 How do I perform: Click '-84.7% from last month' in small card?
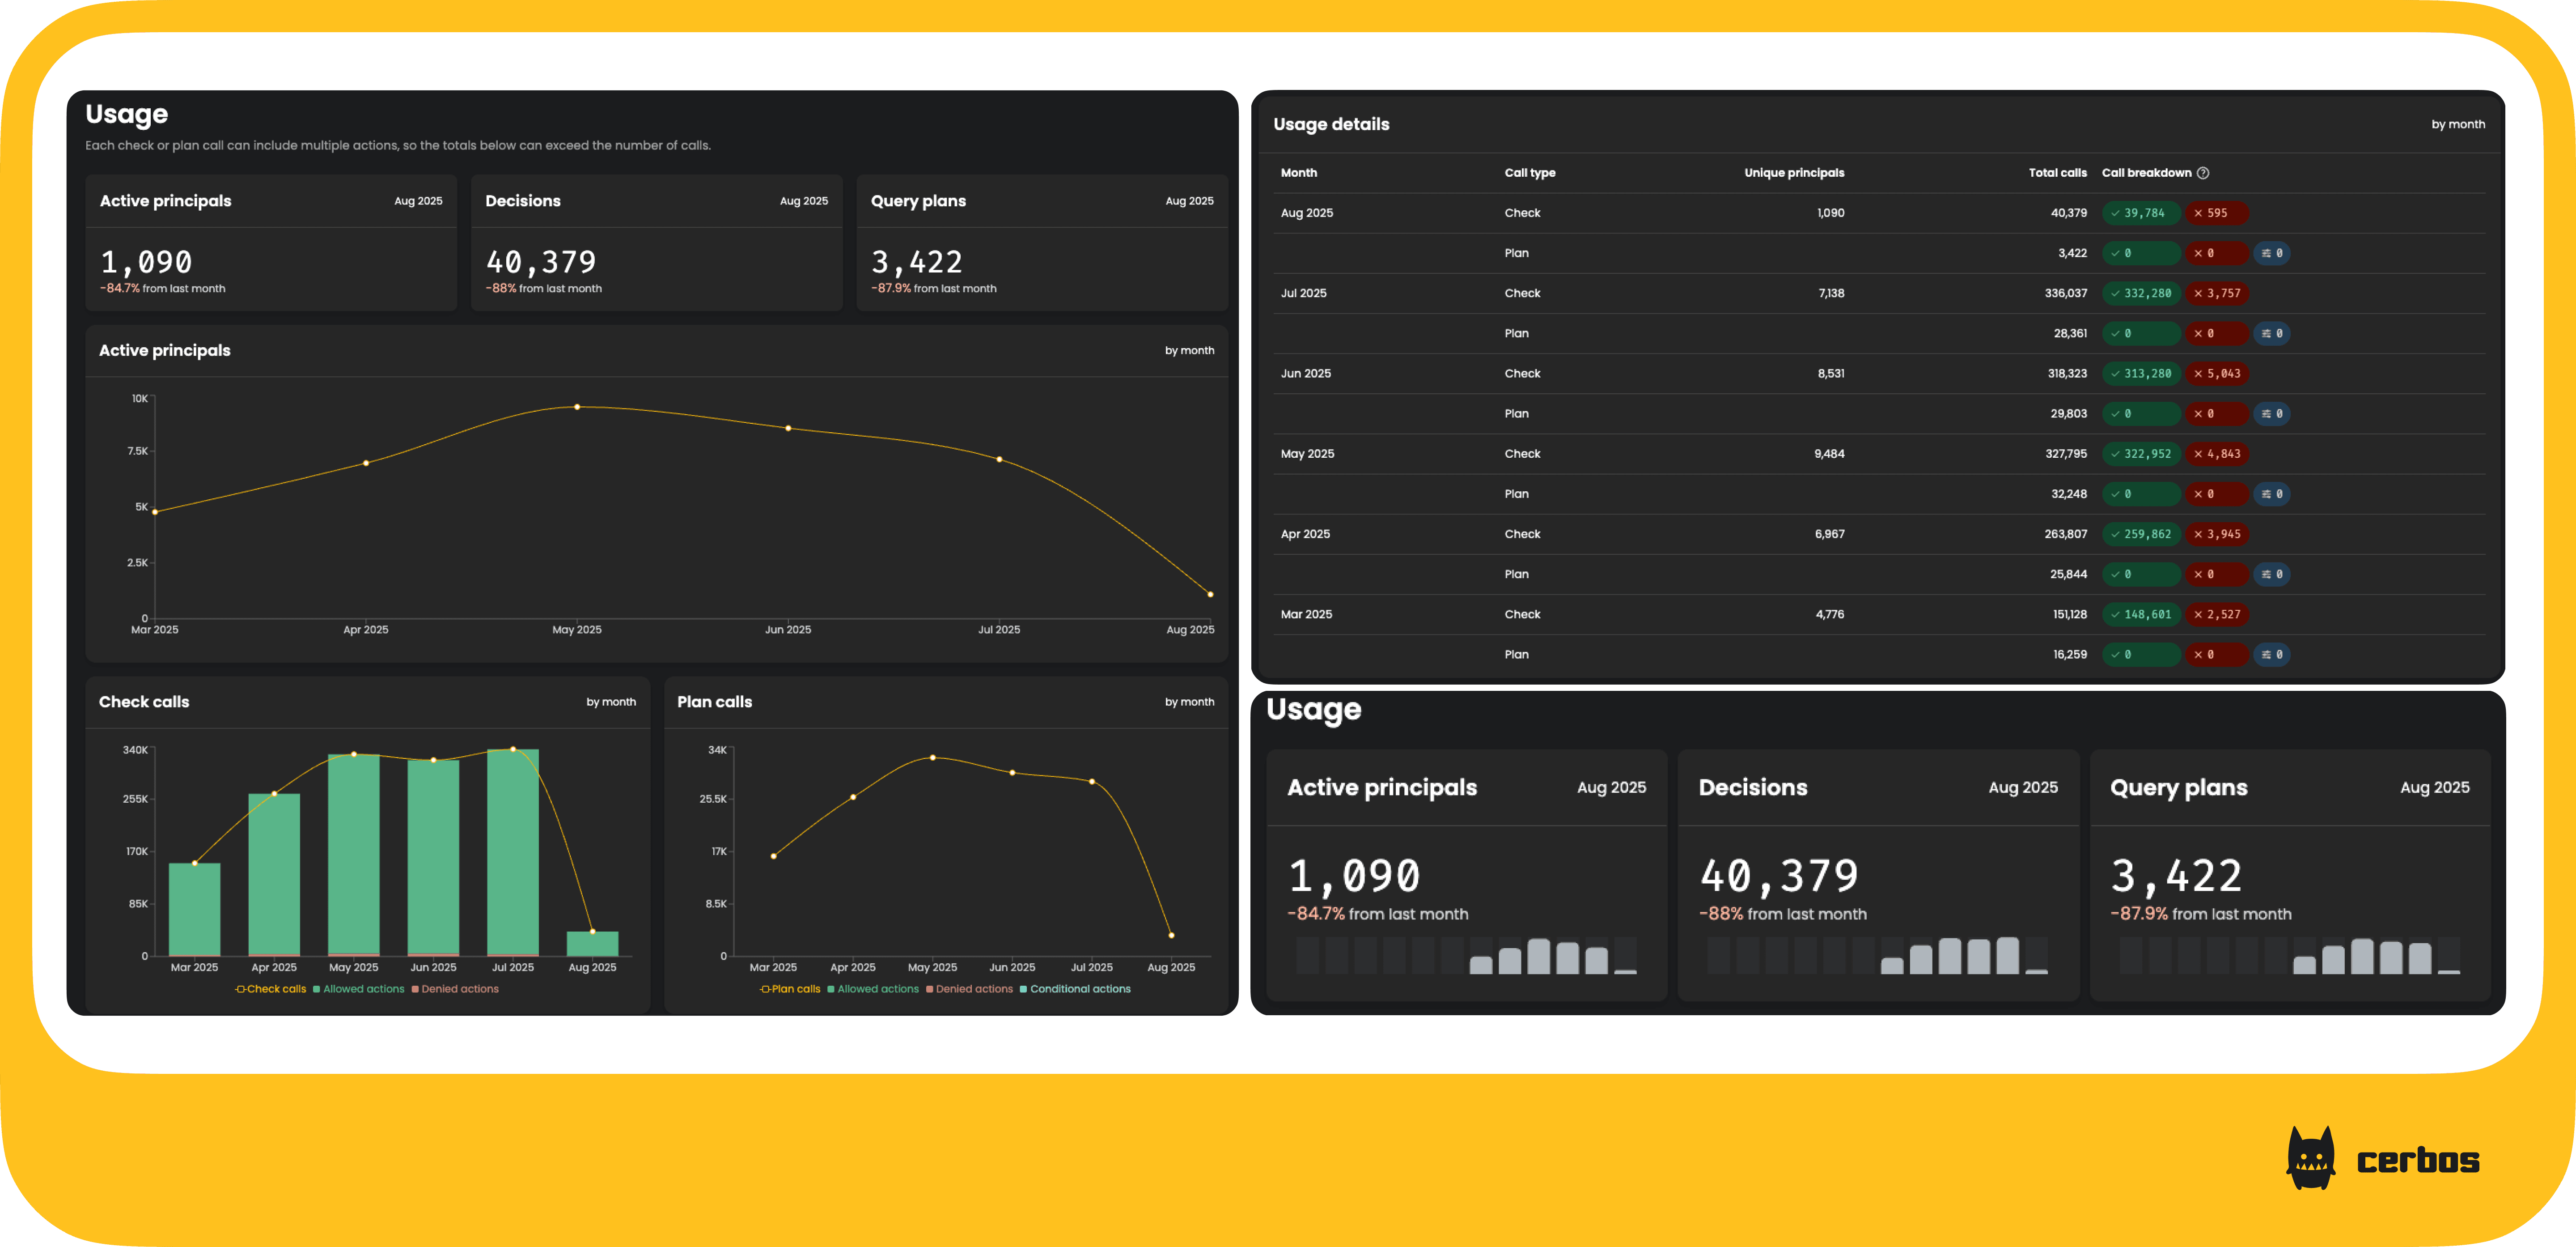tap(163, 288)
